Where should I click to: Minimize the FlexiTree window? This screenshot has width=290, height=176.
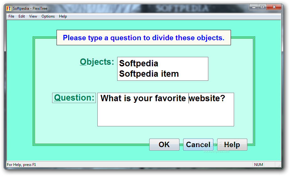[254, 8]
